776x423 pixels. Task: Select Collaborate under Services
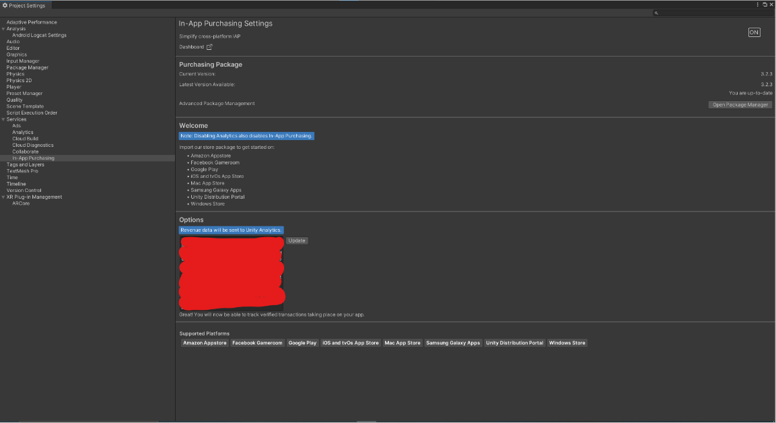[26, 152]
